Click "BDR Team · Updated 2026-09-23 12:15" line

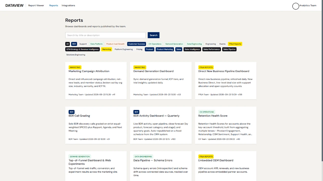click(154, 139)
